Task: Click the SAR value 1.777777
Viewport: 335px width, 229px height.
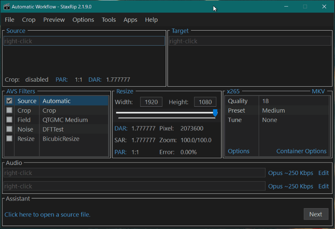Action: 143,140
